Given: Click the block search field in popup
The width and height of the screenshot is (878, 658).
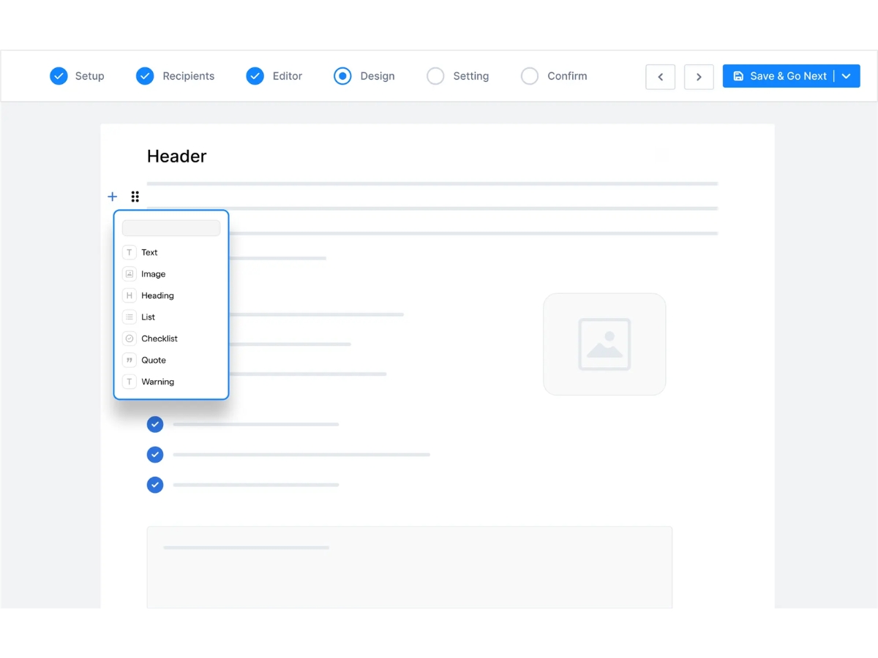Looking at the screenshot, I should [x=171, y=228].
